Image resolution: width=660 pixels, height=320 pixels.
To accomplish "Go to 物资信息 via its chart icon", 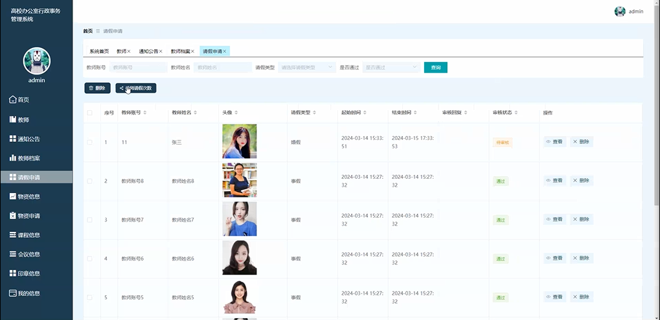I will pos(12,196).
